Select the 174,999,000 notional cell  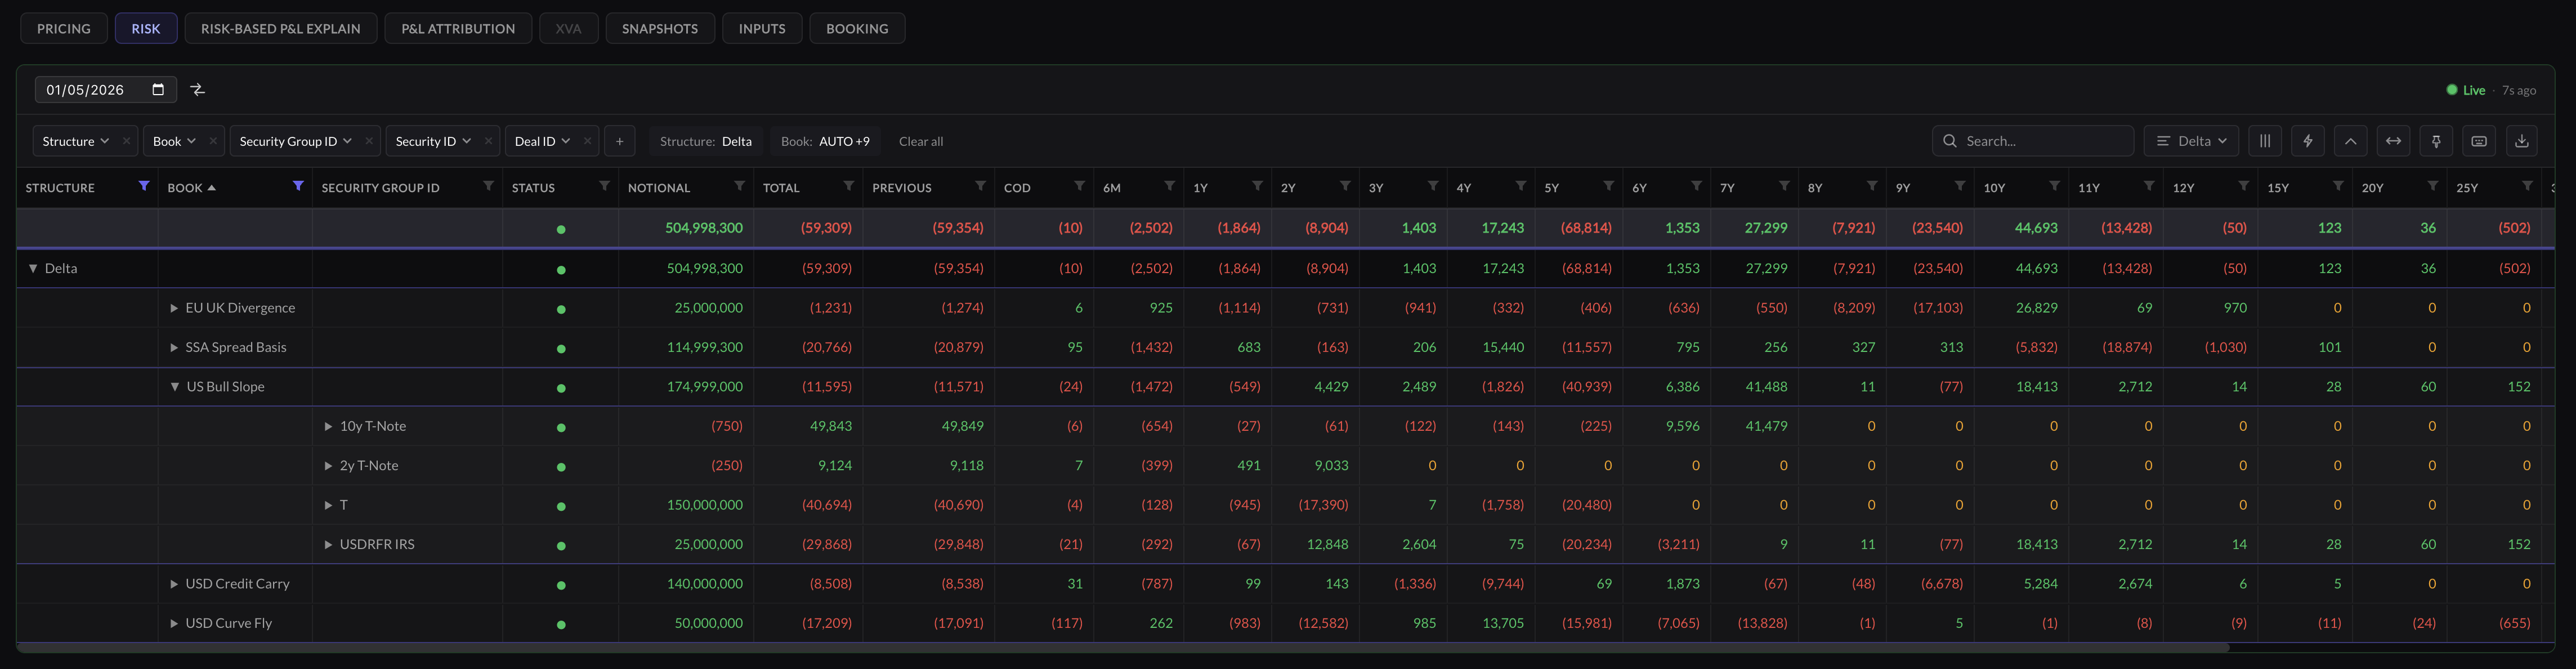click(686, 386)
